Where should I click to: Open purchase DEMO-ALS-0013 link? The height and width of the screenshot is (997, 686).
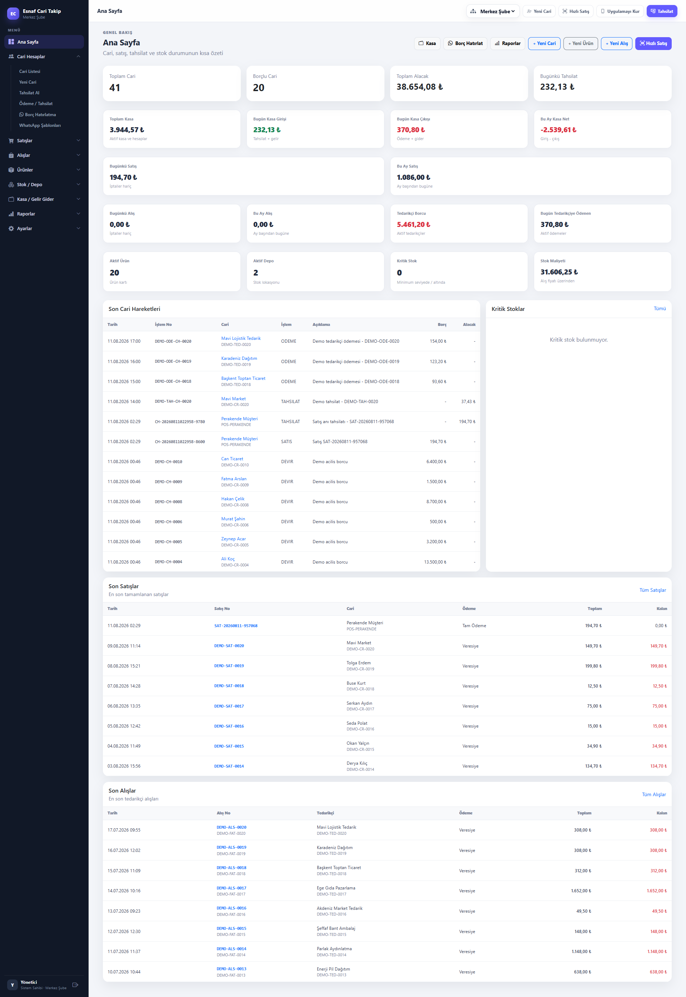(x=232, y=969)
